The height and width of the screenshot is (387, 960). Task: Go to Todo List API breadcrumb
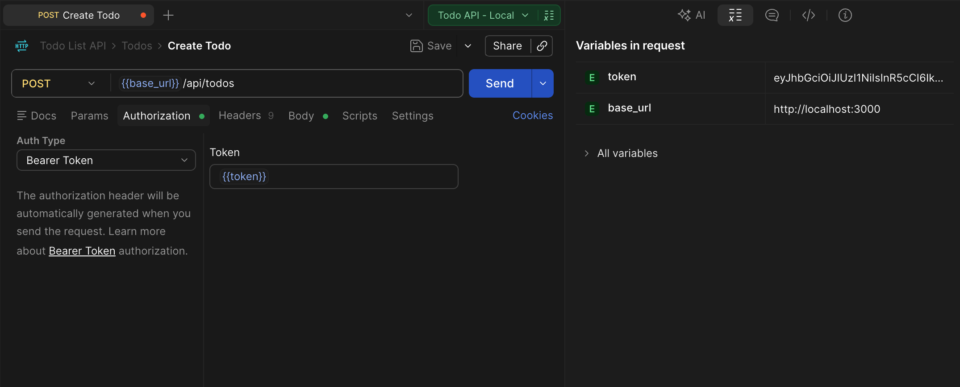(73, 46)
